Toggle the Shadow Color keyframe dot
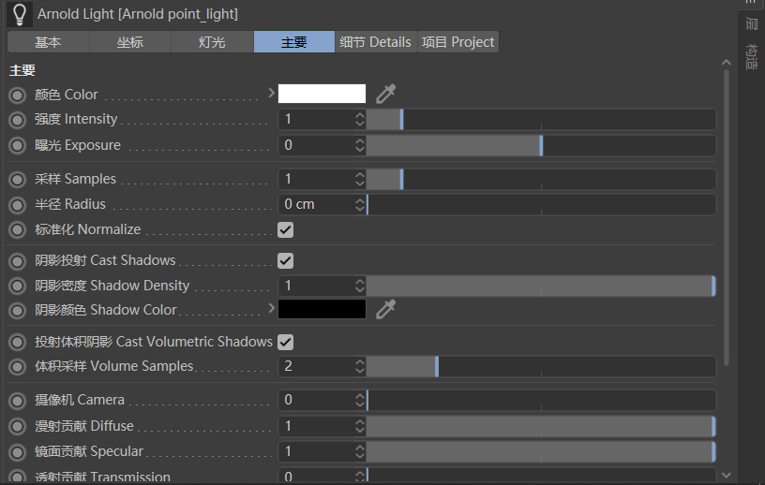Image resolution: width=765 pixels, height=485 pixels. (17, 310)
